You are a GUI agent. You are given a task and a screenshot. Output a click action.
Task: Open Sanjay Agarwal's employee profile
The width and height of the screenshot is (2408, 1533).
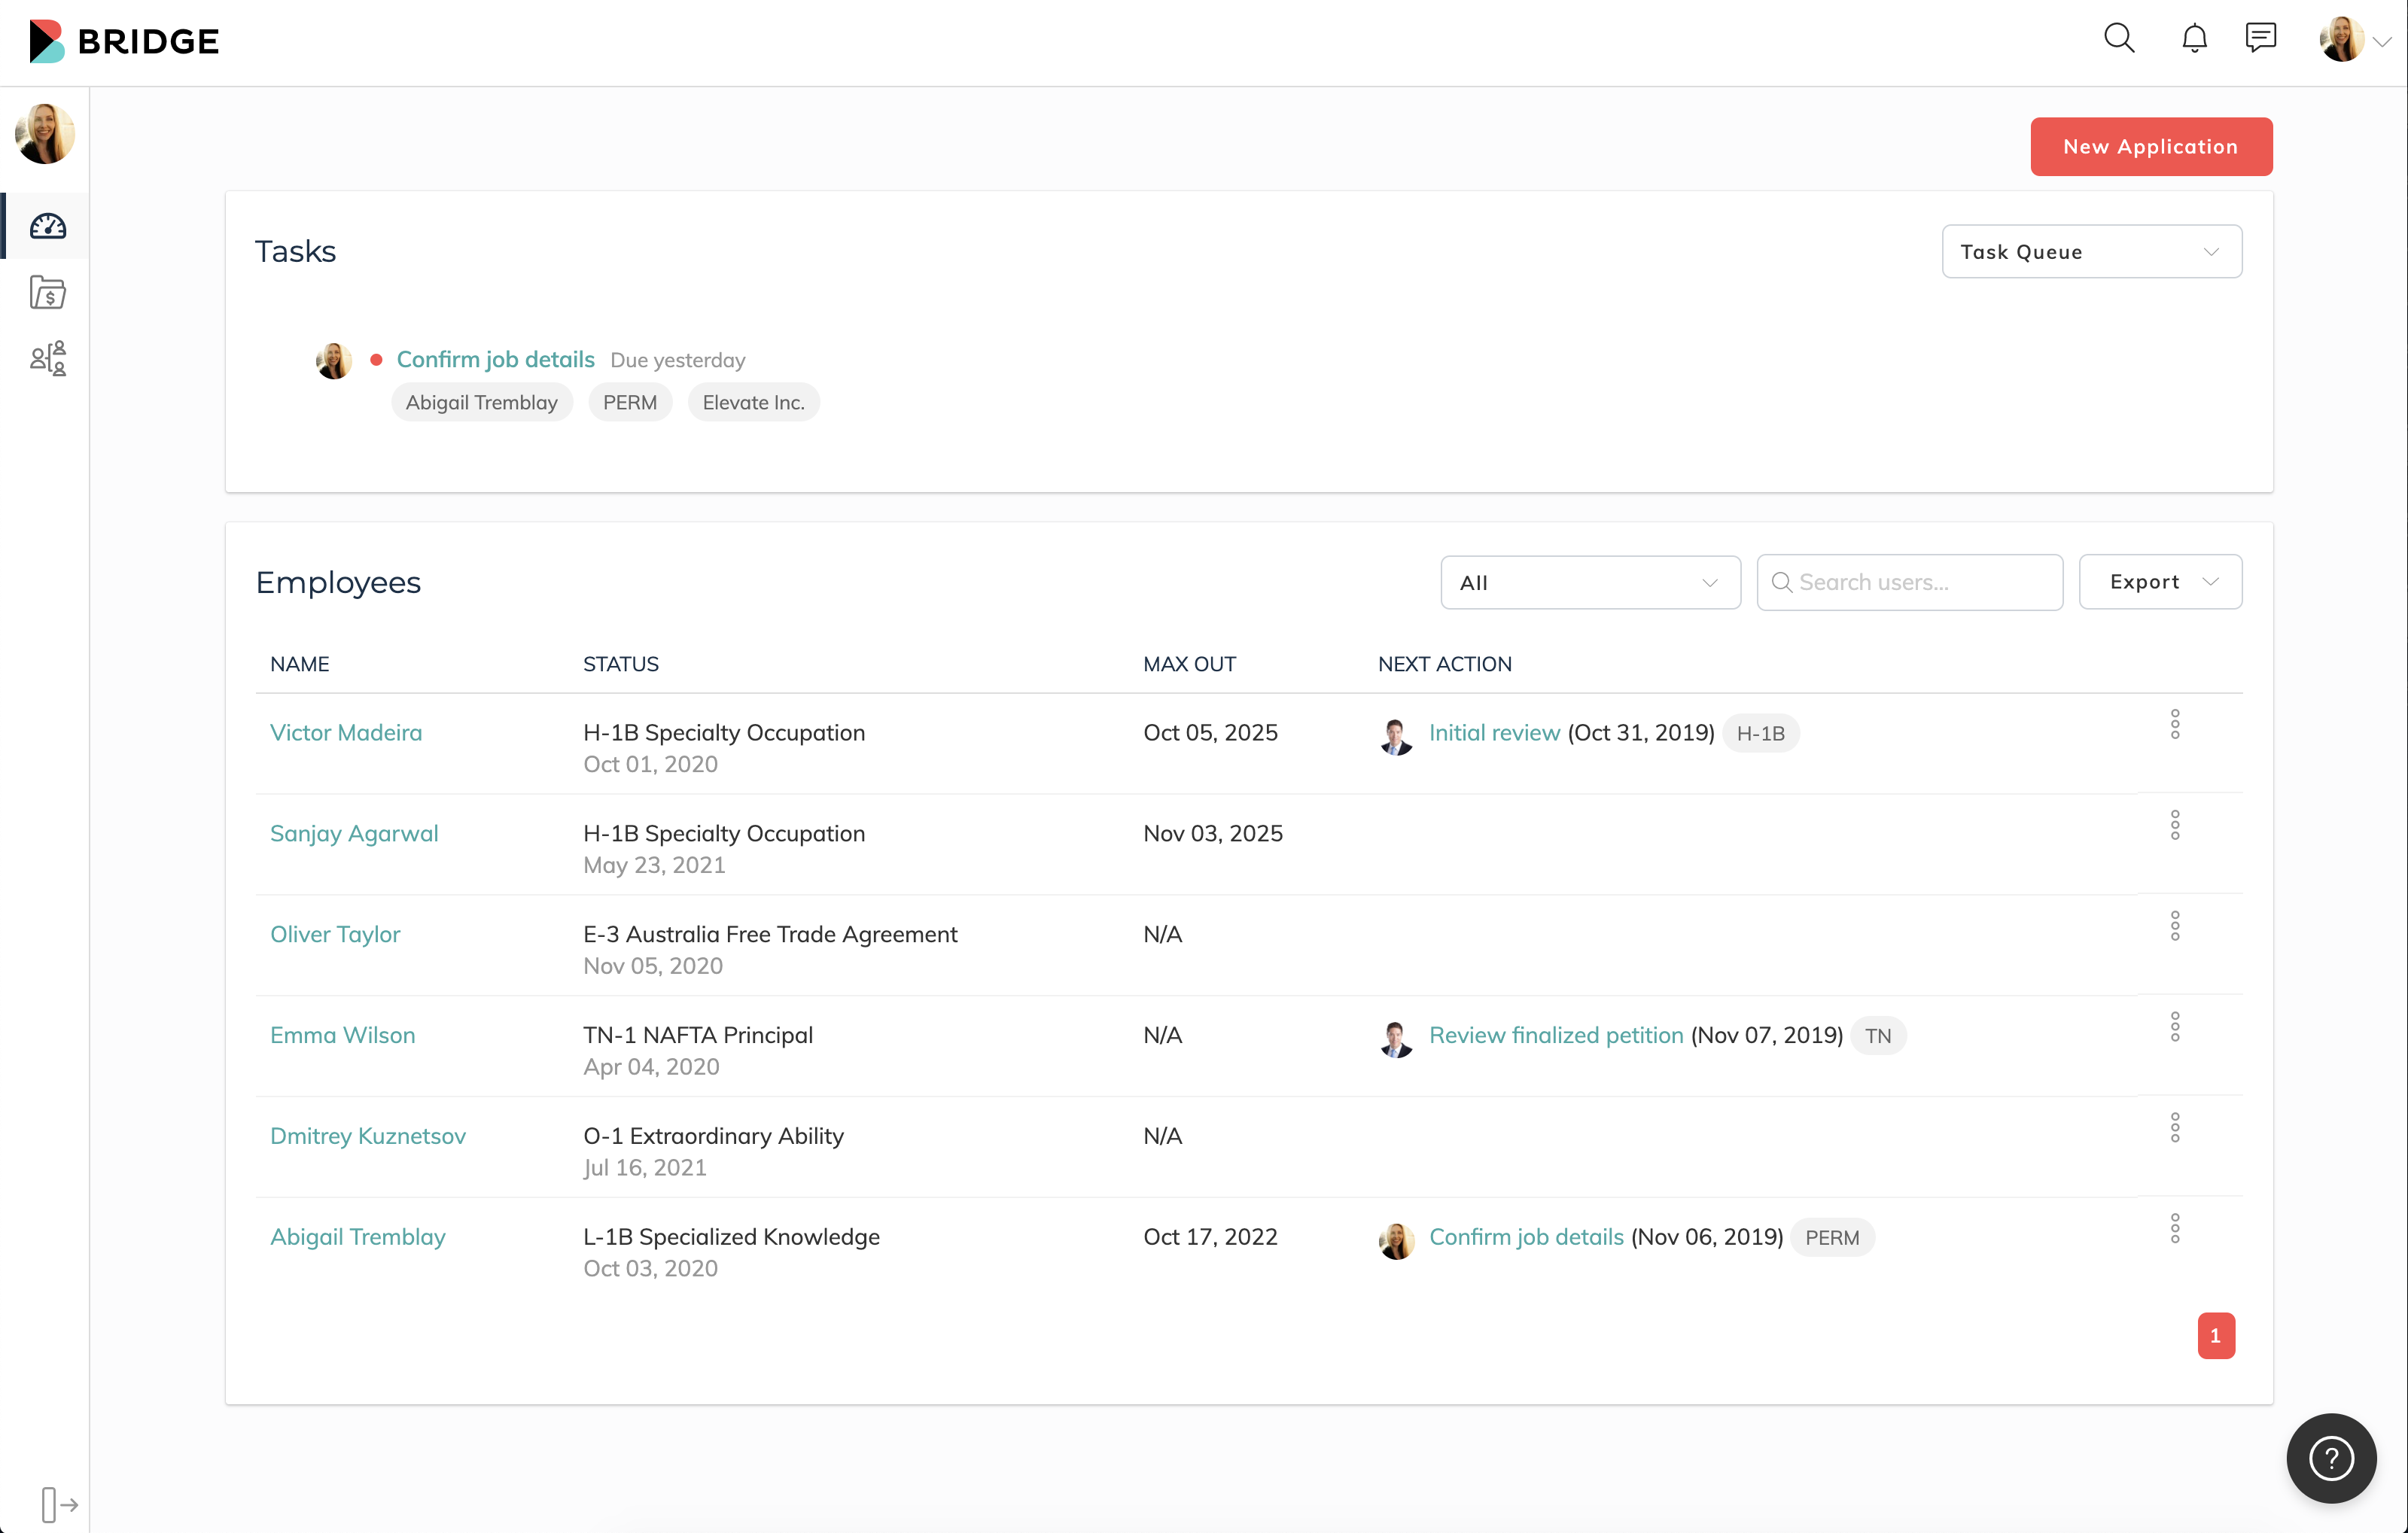(354, 833)
